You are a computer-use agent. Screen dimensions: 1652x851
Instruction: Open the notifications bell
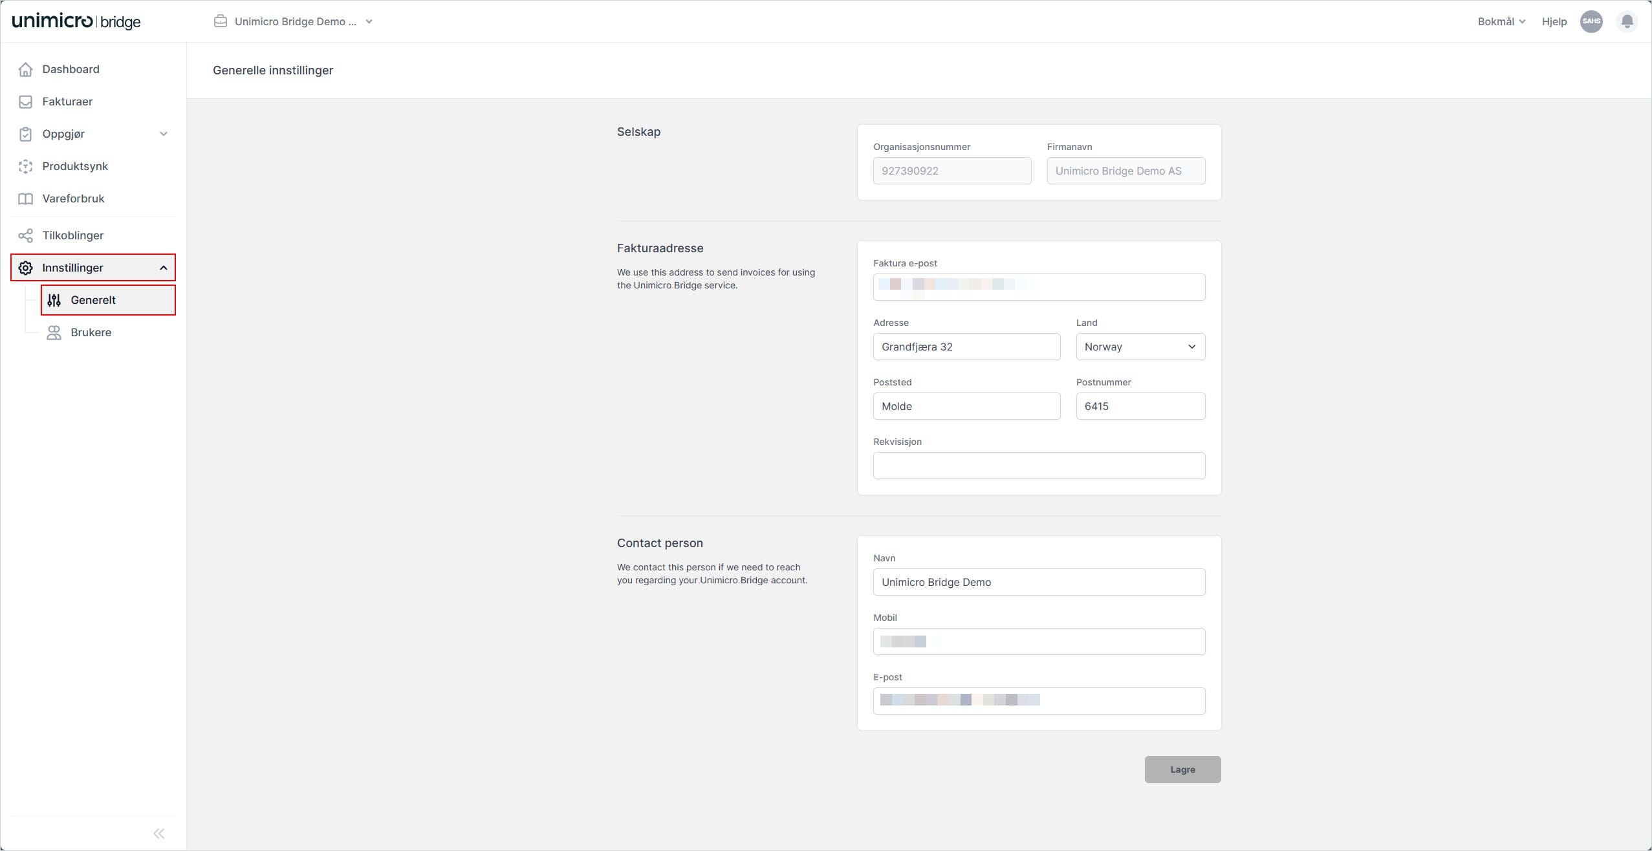click(1627, 21)
